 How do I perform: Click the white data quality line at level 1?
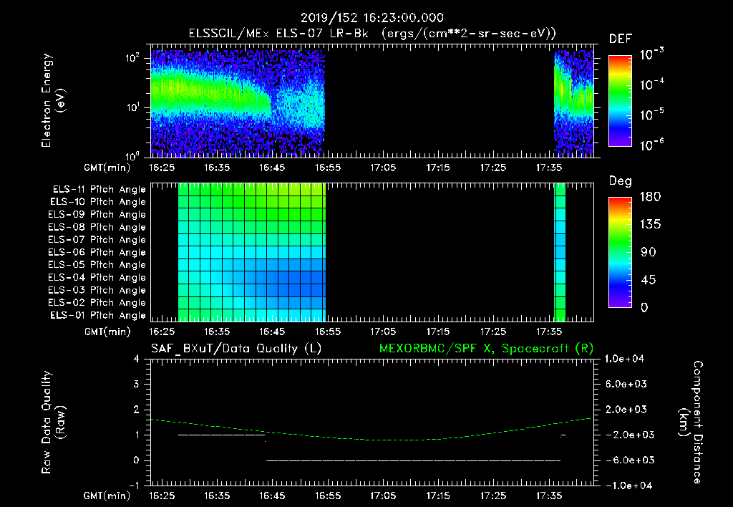coord(222,435)
